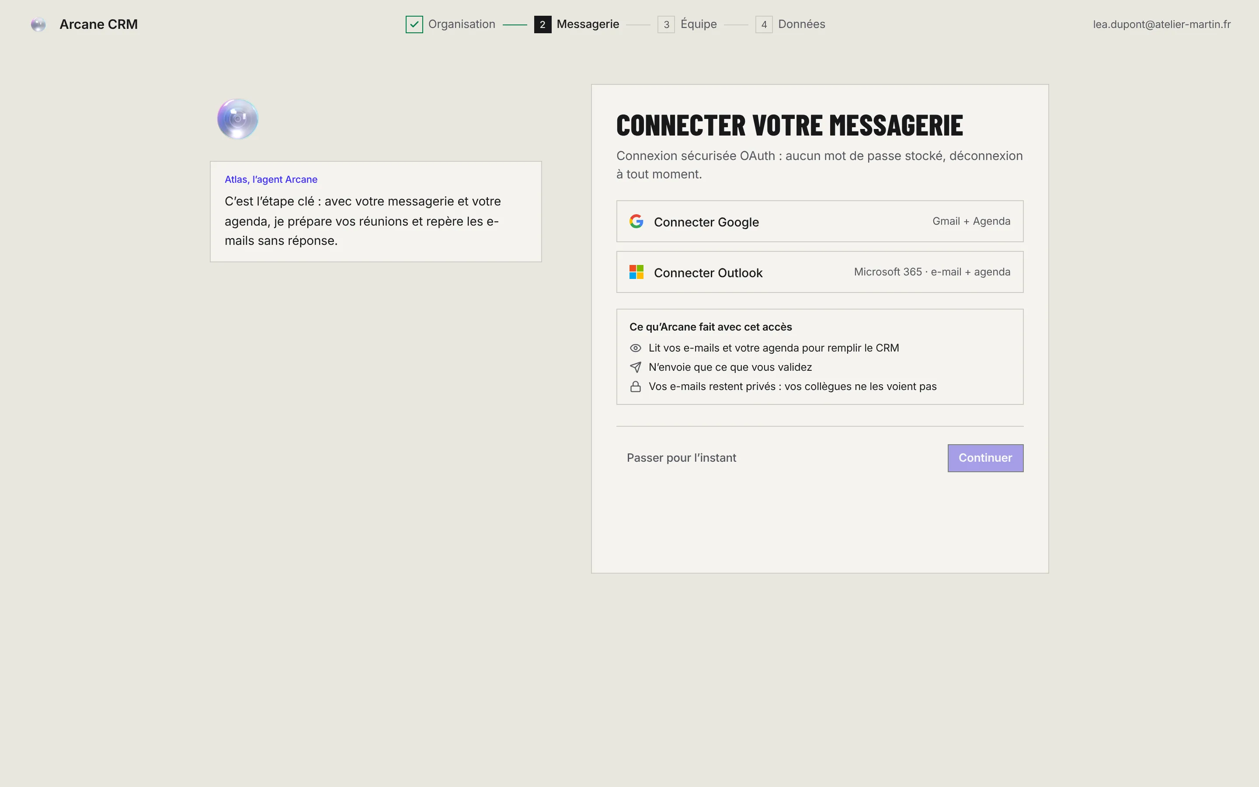The height and width of the screenshot is (787, 1259).
Task: Click 'Lit vos e-mails et votre agenda' line
Action: click(774, 348)
